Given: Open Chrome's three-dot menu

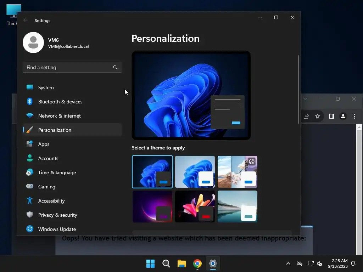Looking at the screenshot, I should click(x=354, y=116).
